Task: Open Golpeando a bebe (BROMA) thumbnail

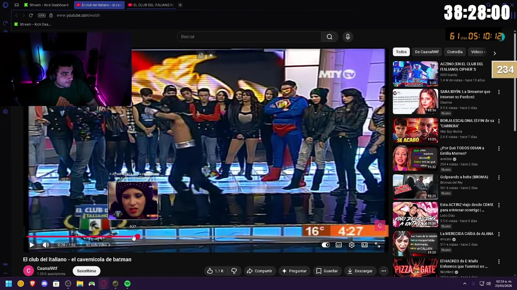Action: [x=415, y=186]
